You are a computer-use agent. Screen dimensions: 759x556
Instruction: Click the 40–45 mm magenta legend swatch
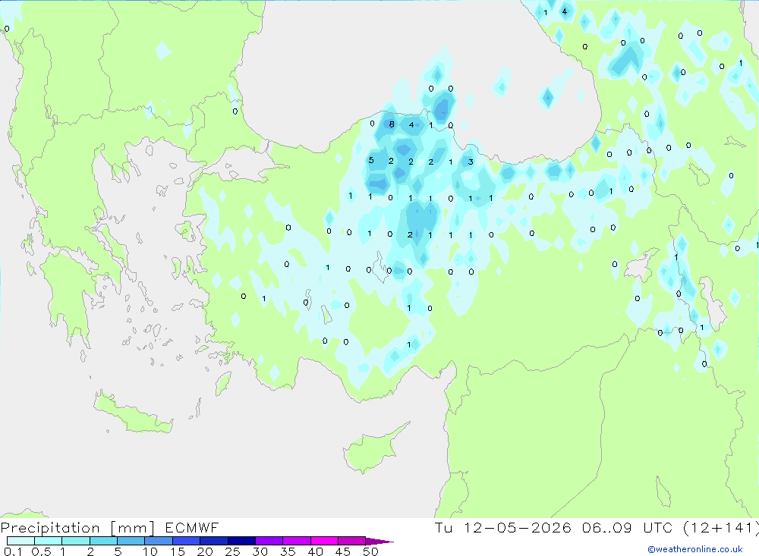pos(324,541)
